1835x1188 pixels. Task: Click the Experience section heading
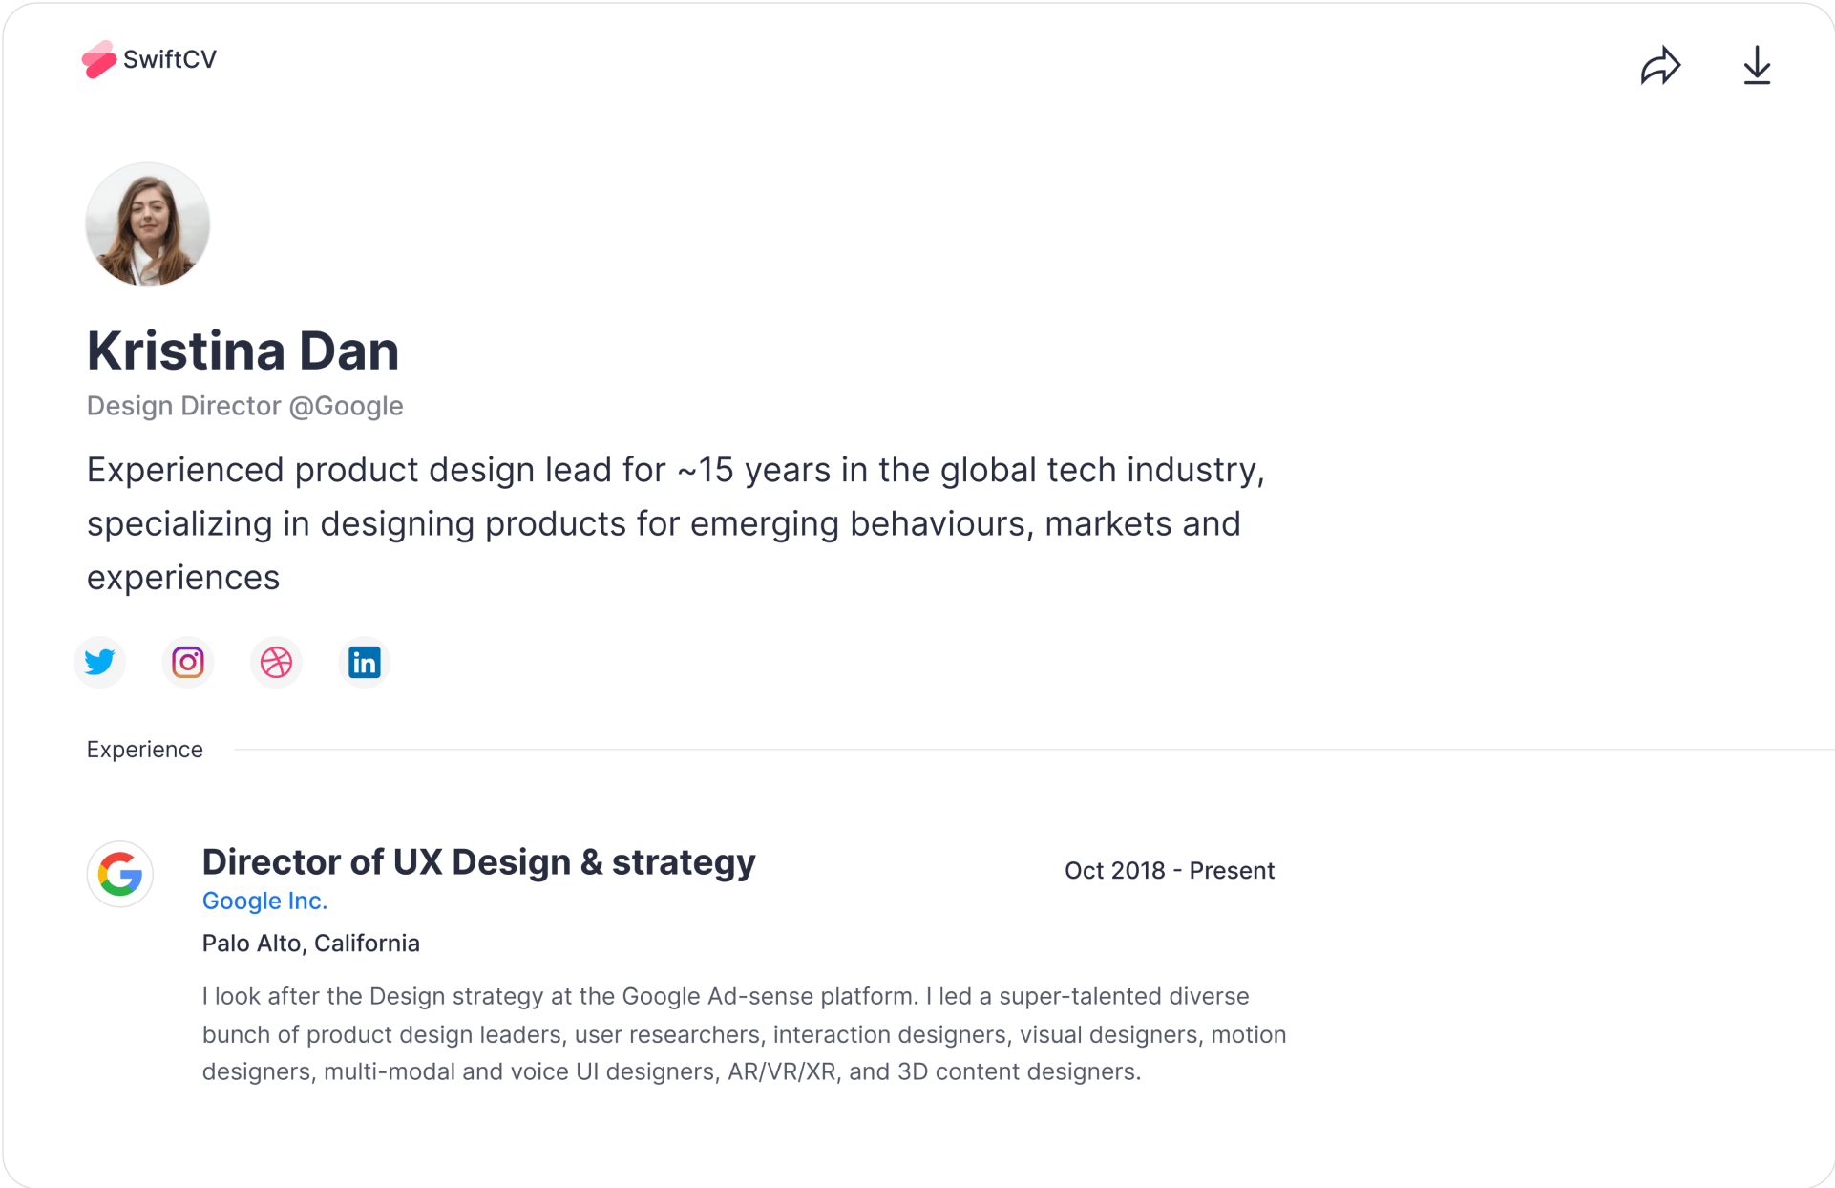144,749
